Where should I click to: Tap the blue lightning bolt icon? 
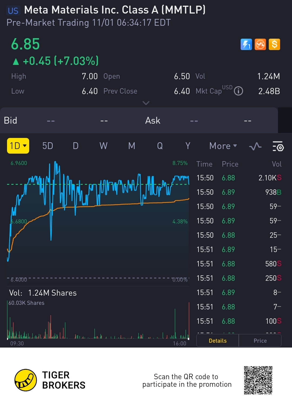(x=246, y=44)
